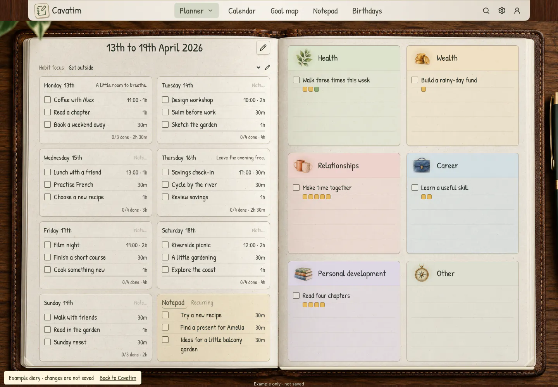Tick Build a rainy-day fund checkbox
Image resolution: width=558 pixels, height=387 pixels.
tap(415, 80)
